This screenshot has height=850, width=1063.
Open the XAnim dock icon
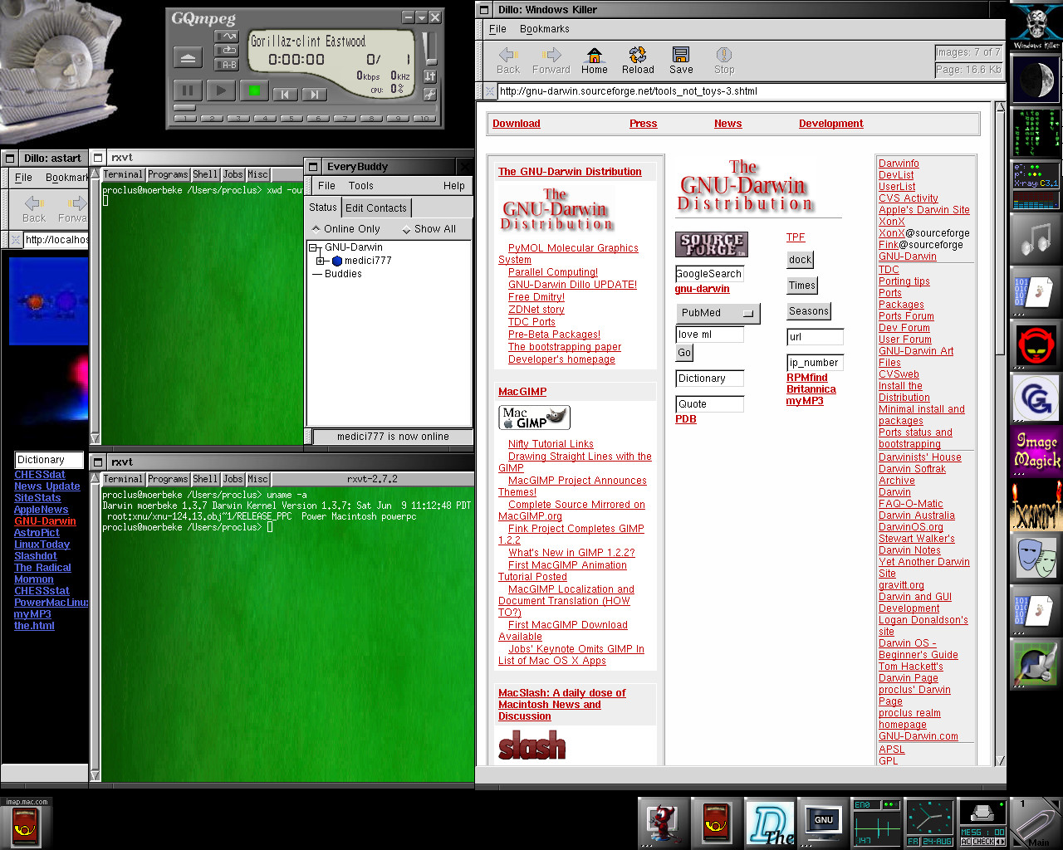(1036, 505)
